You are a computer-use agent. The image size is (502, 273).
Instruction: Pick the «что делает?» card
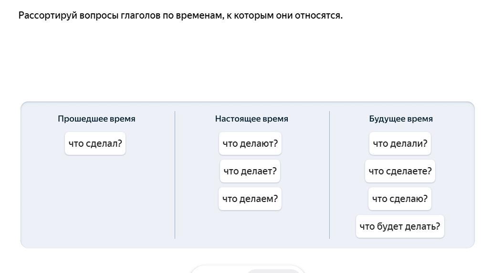pyautogui.click(x=250, y=171)
